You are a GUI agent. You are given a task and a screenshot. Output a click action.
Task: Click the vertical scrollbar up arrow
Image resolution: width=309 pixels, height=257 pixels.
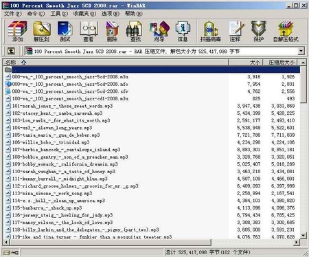(303, 63)
